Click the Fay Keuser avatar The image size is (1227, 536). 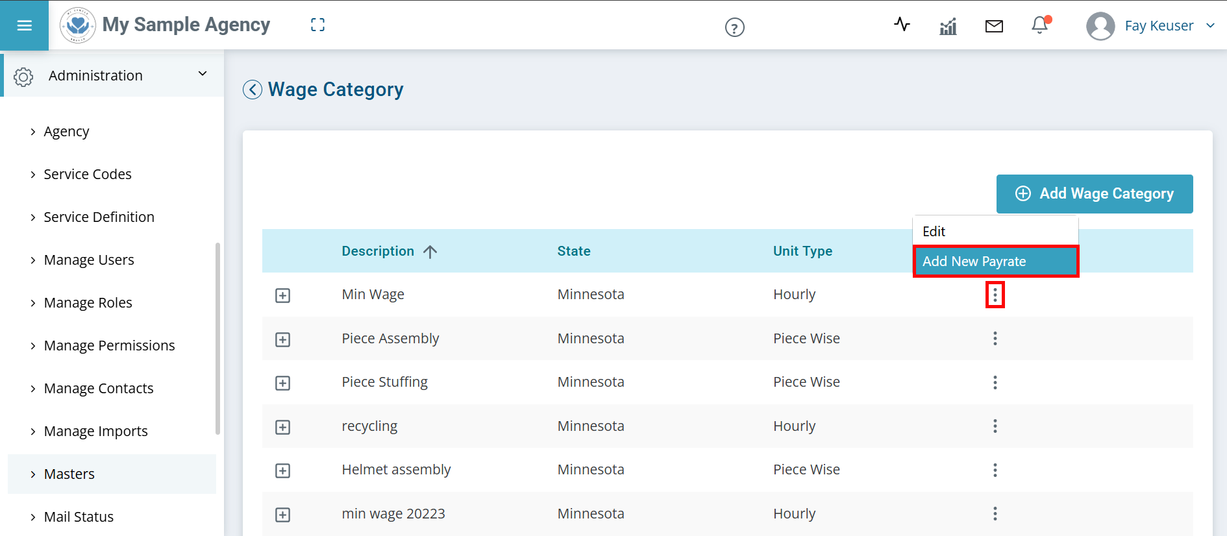pos(1100,26)
